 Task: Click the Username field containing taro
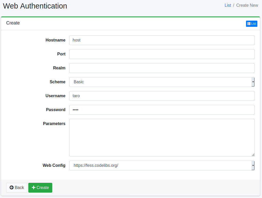162,96
